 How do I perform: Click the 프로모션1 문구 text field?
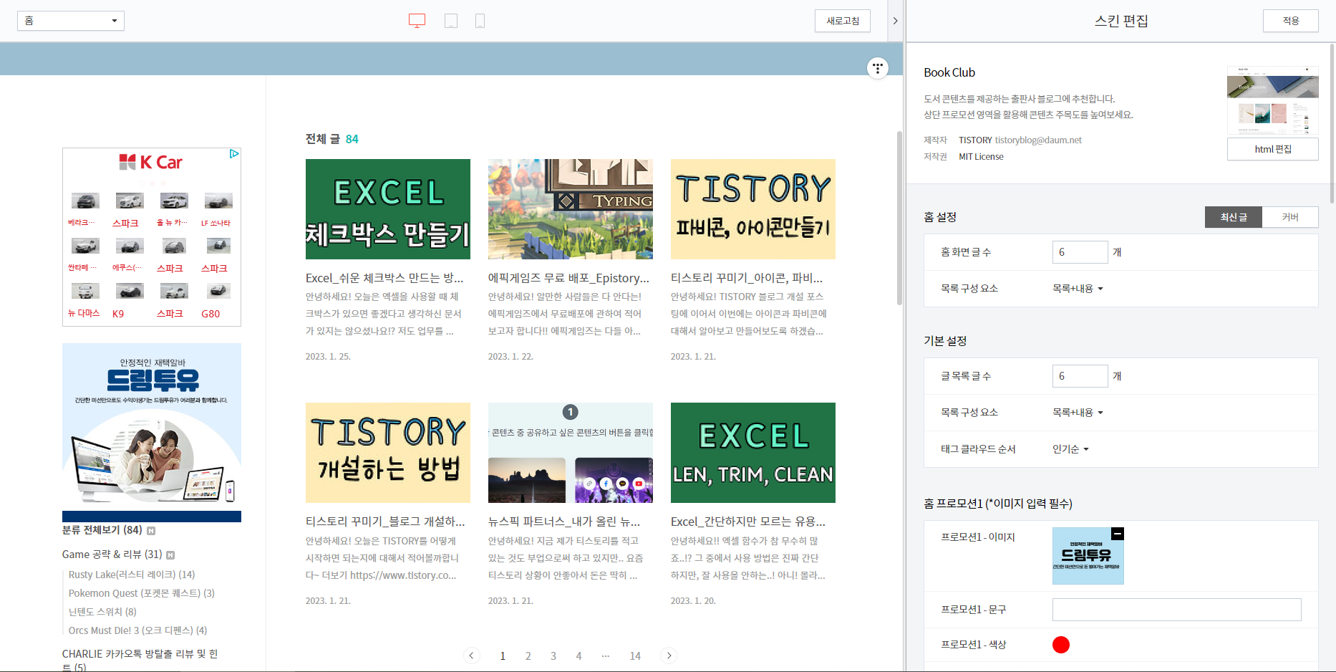(x=1177, y=610)
